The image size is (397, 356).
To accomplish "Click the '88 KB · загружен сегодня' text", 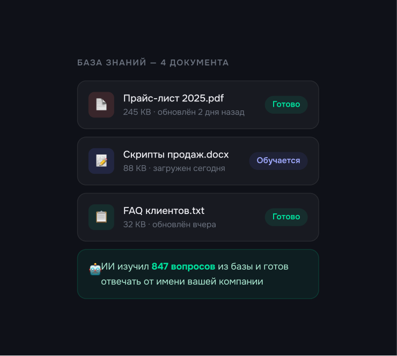I will pos(174,168).
